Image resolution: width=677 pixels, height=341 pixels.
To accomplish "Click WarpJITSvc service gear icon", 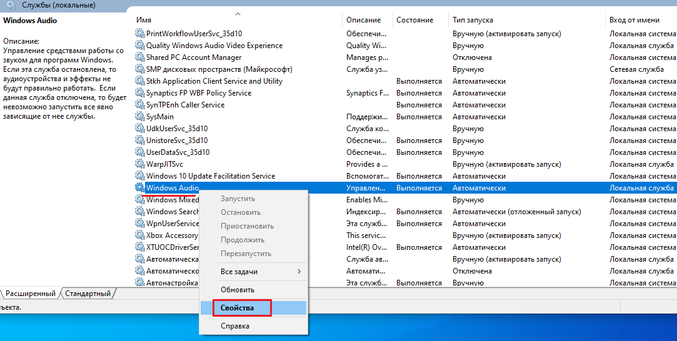I will point(139,164).
